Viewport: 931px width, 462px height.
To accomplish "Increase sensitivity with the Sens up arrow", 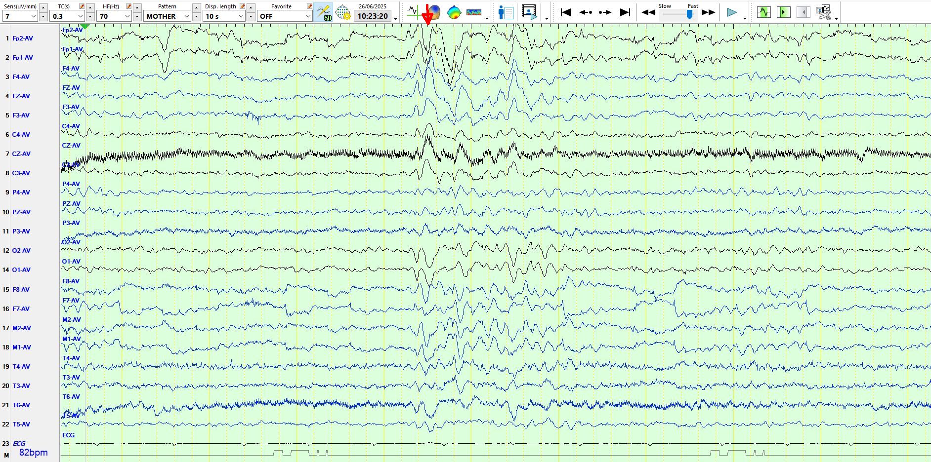I will coord(43,7).
